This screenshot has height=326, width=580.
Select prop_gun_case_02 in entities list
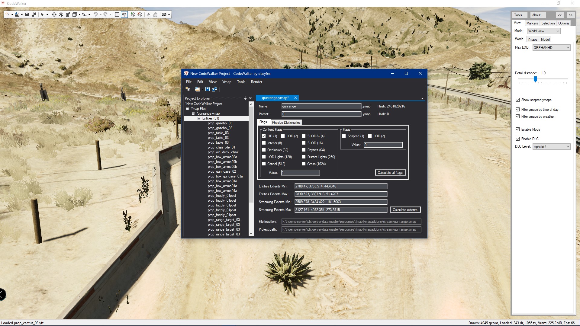point(222,171)
